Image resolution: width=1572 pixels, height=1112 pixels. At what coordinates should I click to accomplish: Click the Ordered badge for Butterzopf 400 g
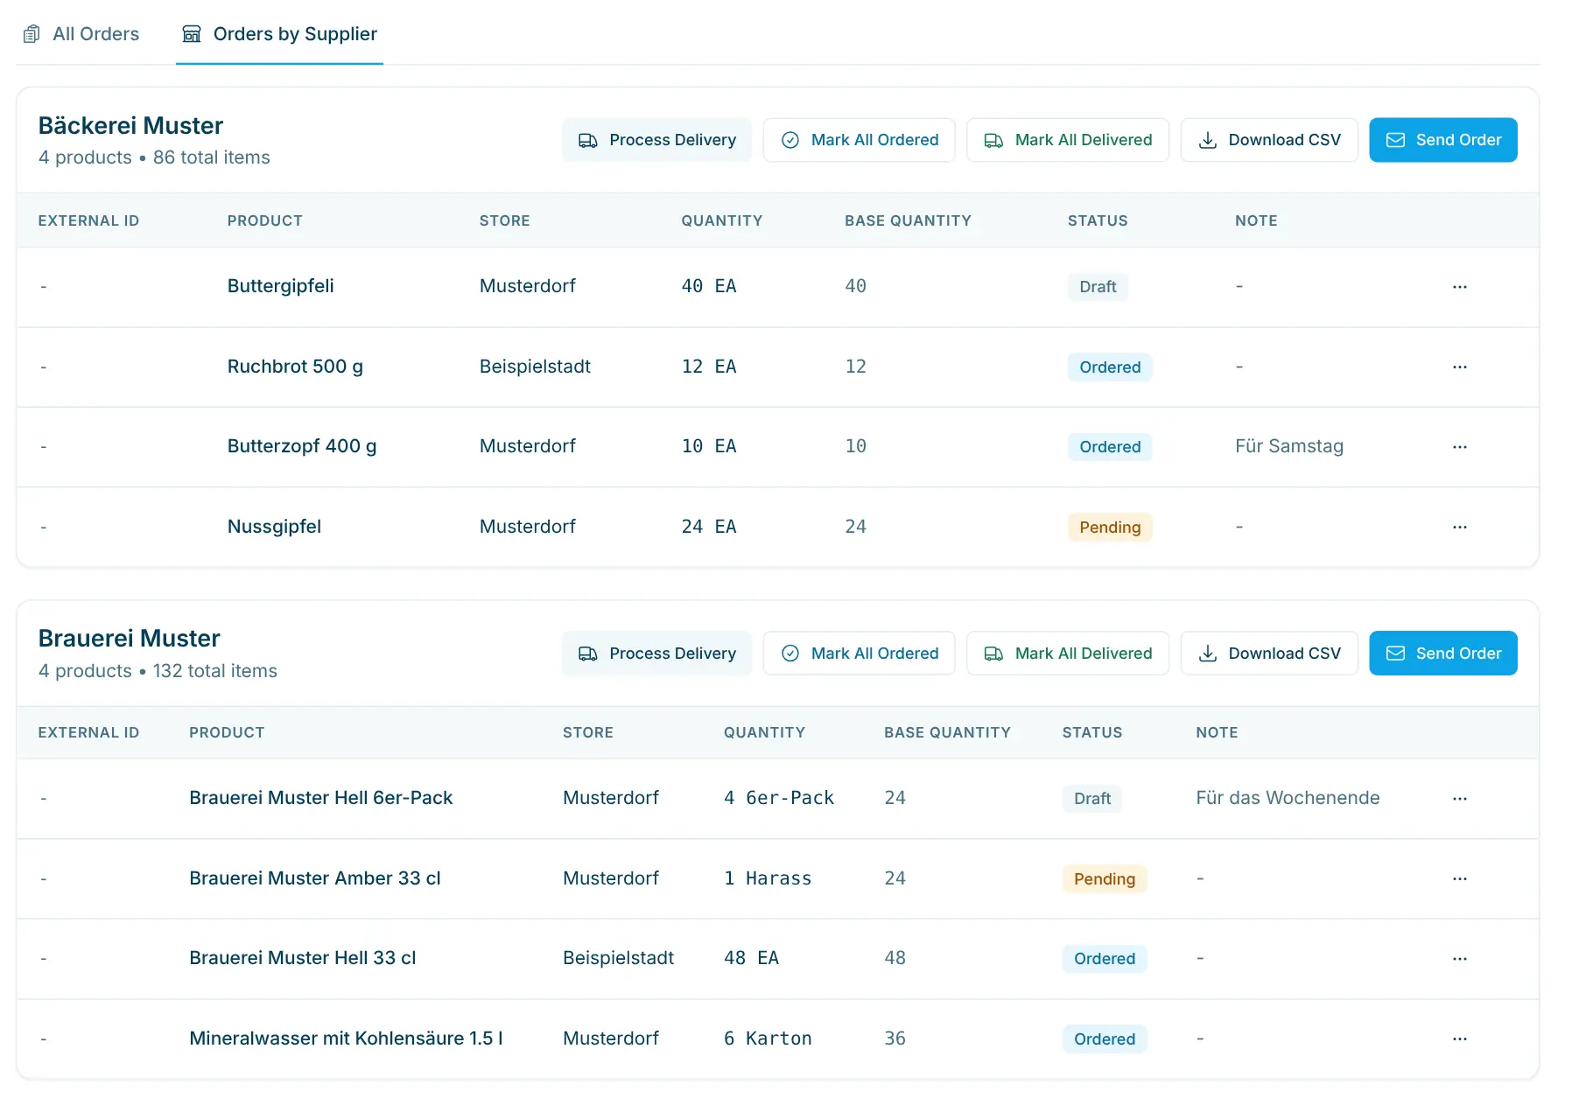coord(1110,447)
